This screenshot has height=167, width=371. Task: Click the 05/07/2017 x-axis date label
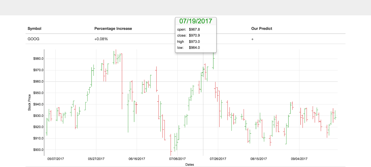click(56, 159)
